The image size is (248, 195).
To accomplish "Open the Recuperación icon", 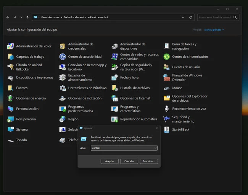I will [x=11, y=119].
